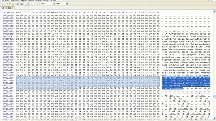
Task: Click column header 24
Action: click(x=158, y=12)
